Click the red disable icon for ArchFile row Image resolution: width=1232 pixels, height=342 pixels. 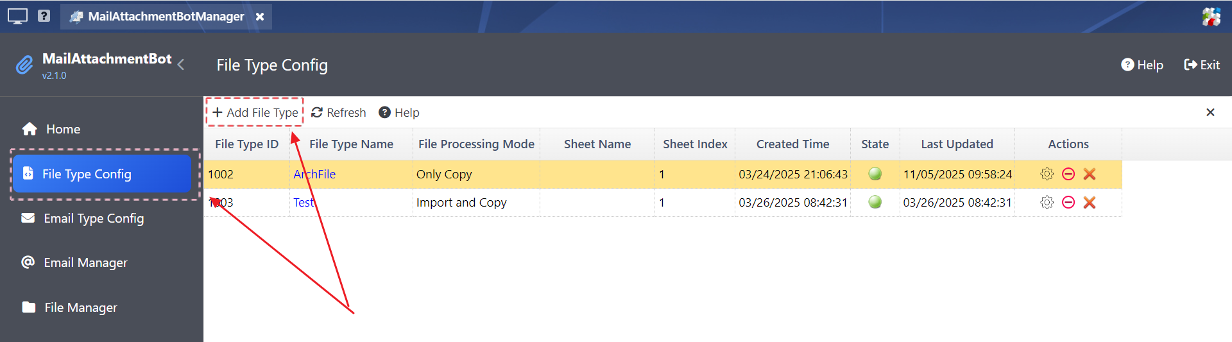pyautogui.click(x=1068, y=174)
